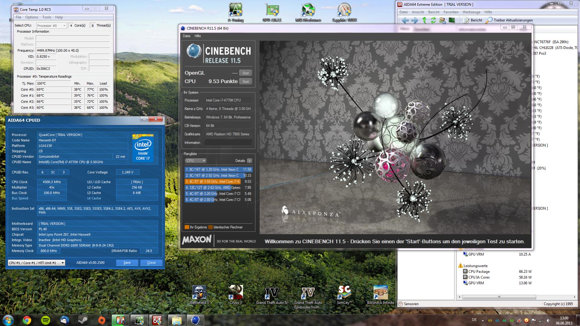Expand ranking Details in Cinebench

pos(249,161)
